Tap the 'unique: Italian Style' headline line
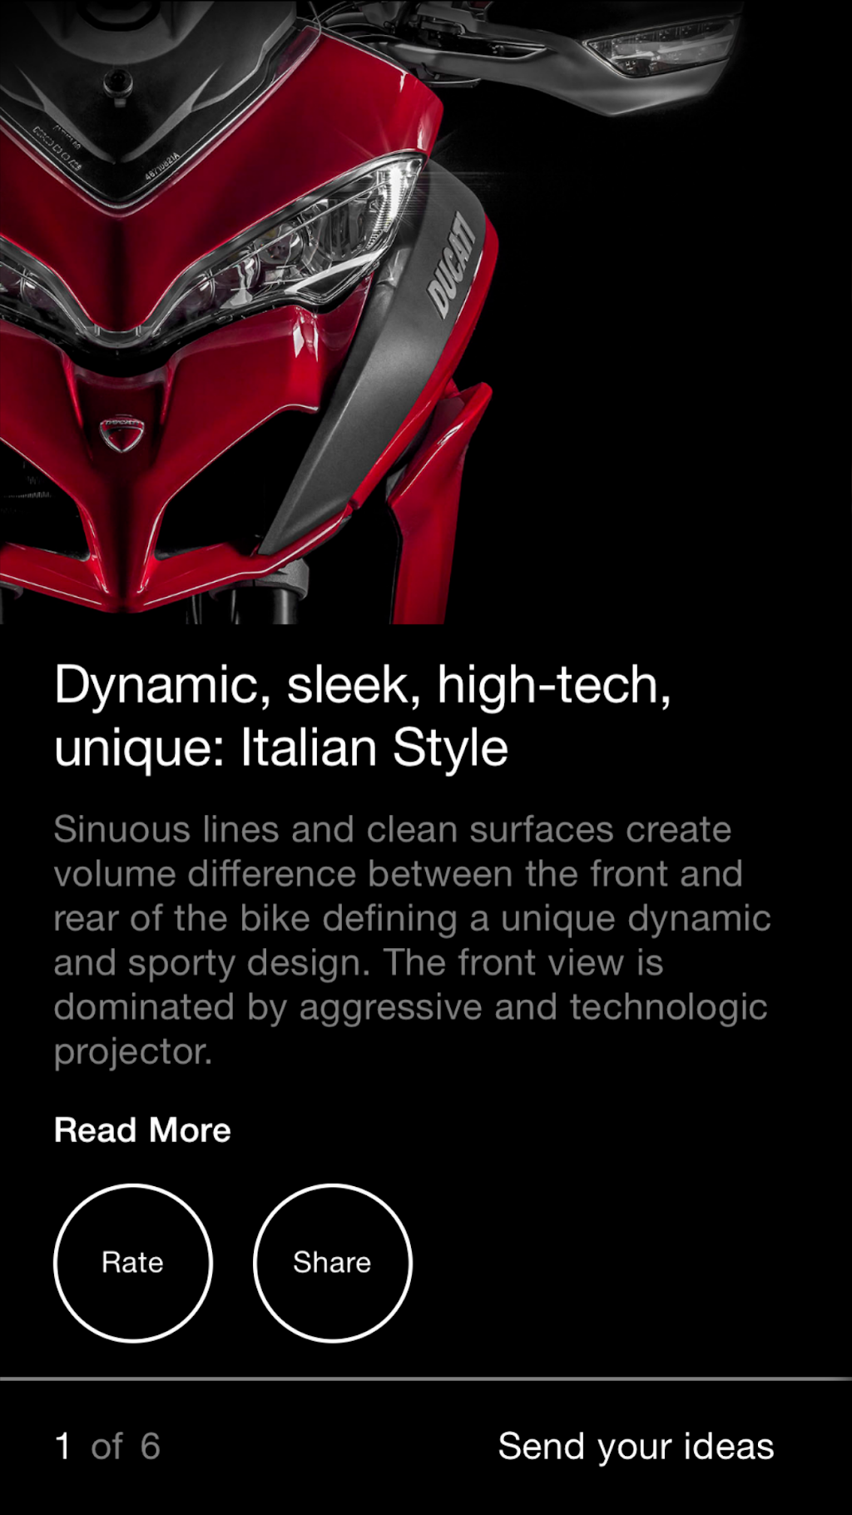Screen dimensions: 852x1515 (x=281, y=748)
